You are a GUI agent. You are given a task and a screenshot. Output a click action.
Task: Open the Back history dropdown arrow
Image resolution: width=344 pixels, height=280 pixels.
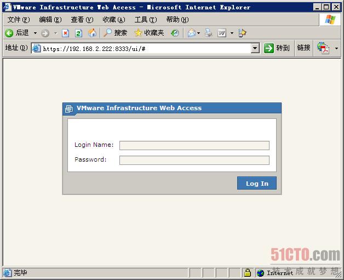(35, 33)
